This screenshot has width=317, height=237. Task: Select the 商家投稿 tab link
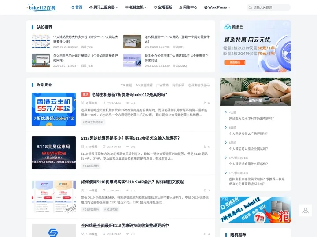click(x=178, y=85)
